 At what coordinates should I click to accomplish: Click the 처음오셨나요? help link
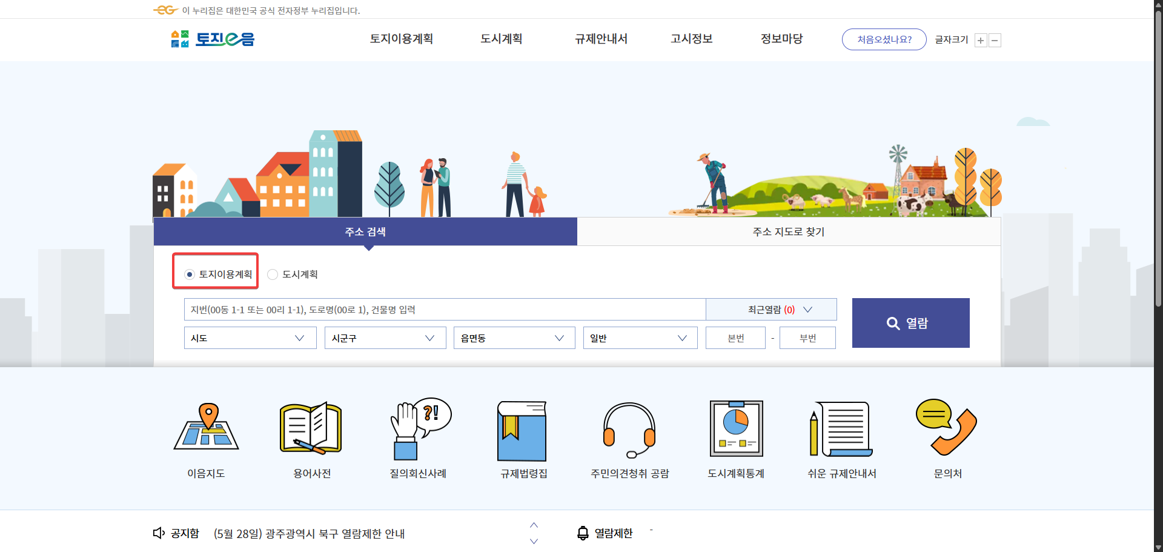[884, 39]
